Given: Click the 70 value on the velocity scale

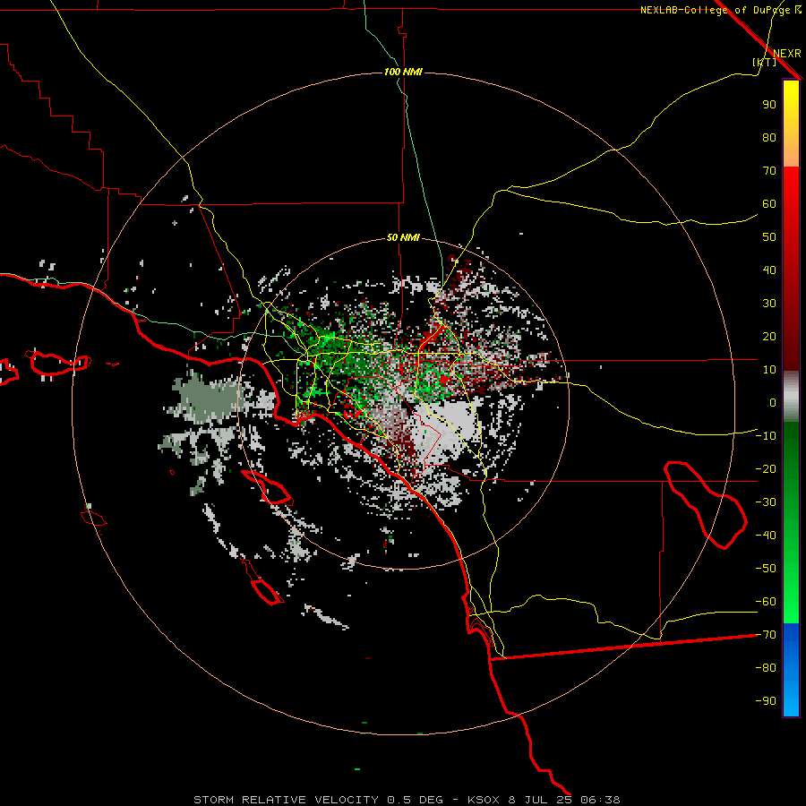Looking at the screenshot, I should (x=769, y=171).
